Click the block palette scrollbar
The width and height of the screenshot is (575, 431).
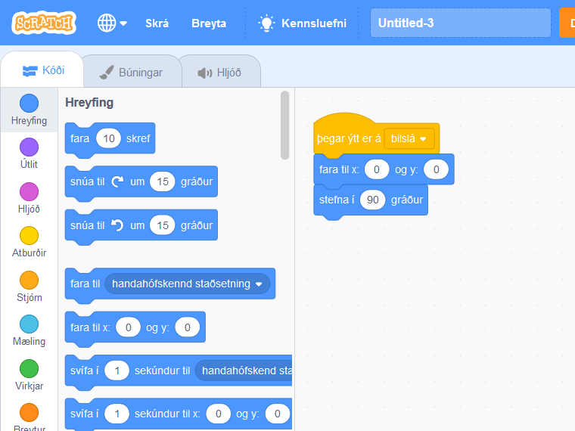click(285, 126)
